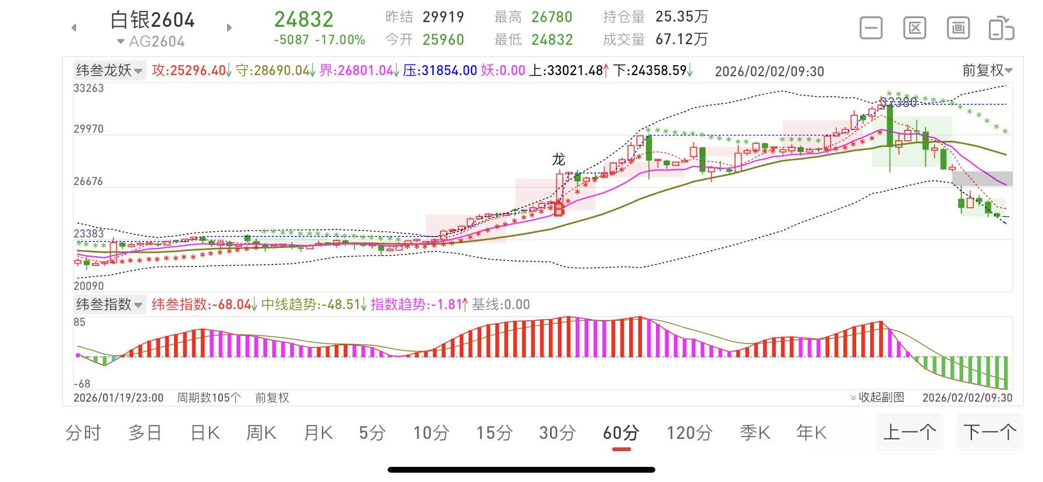The image size is (1043, 482).
Task: Select the 120分 timeframe tab
Action: [690, 433]
